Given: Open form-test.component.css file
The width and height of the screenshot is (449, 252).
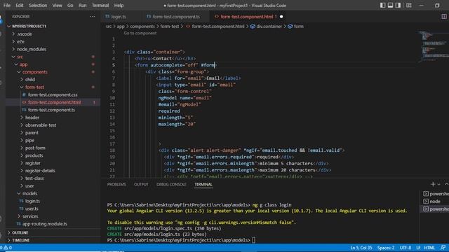Looking at the screenshot, I should point(53,94).
